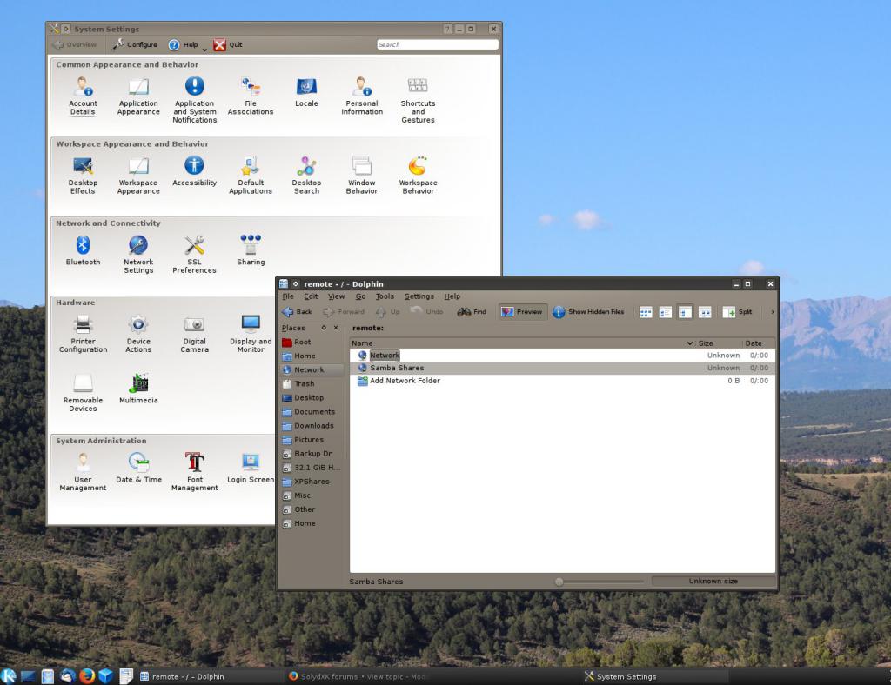Open Dolphin Help menu
This screenshot has width=891, height=685.
[x=452, y=296]
